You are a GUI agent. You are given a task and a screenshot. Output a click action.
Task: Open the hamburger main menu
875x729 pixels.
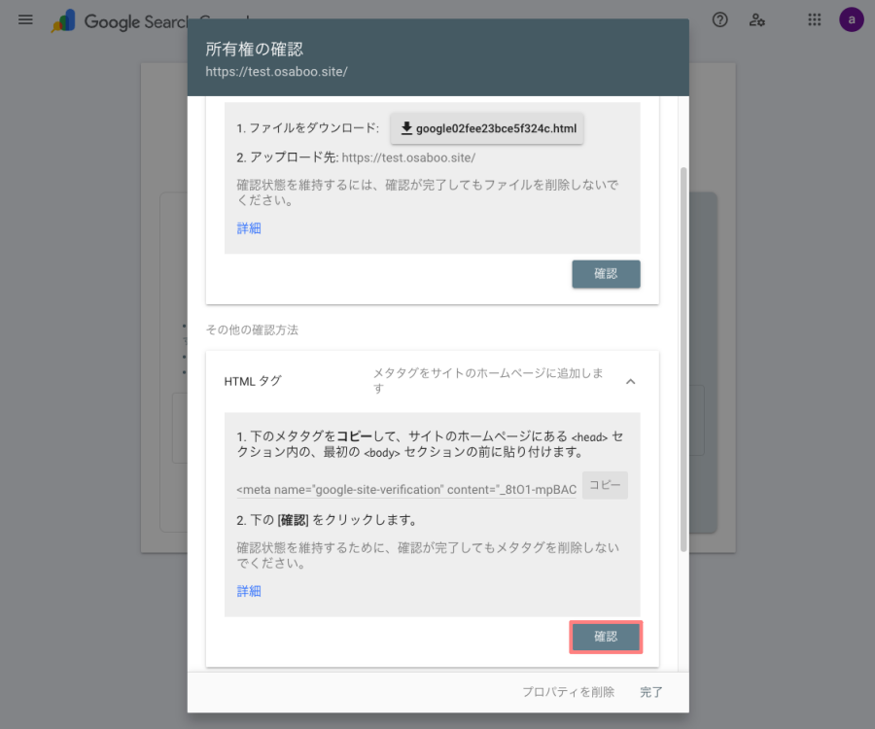point(25,20)
